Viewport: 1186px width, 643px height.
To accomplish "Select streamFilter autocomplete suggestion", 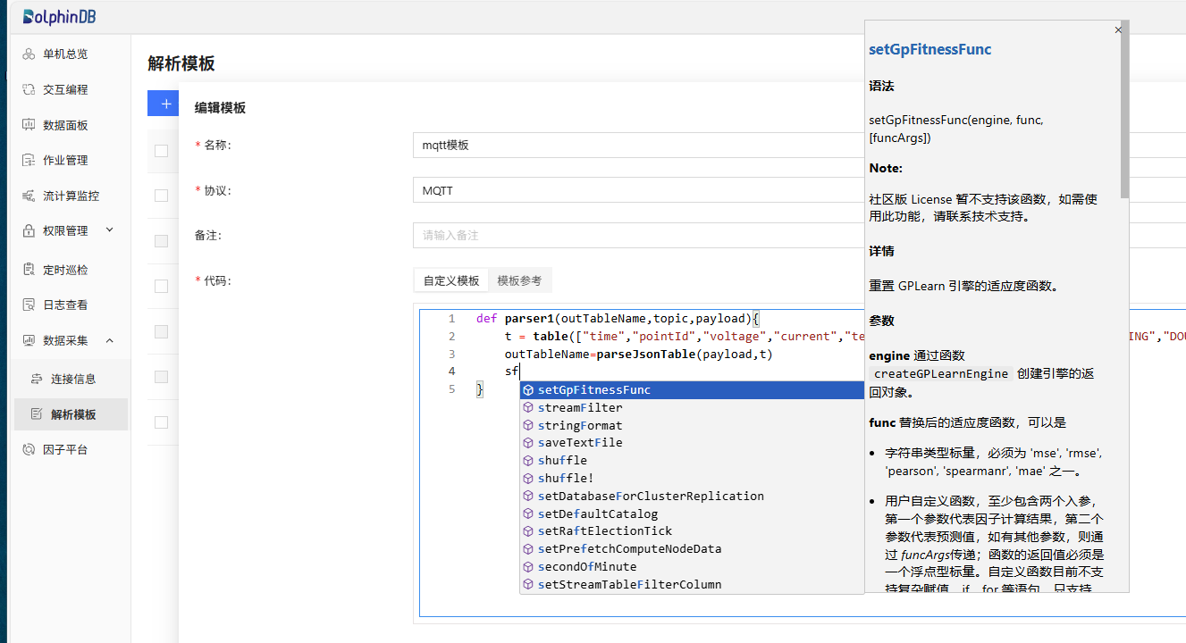I will (692, 407).
